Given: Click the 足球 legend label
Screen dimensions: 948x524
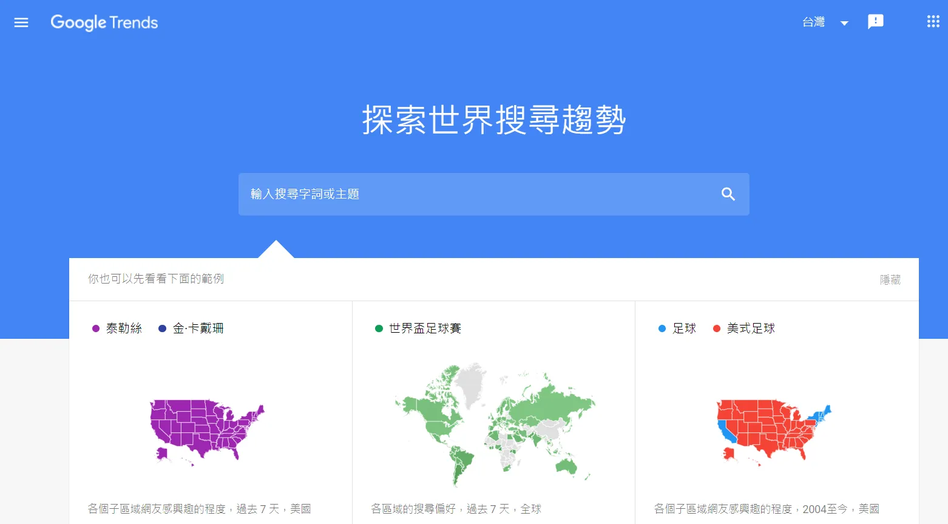Looking at the screenshot, I should pos(684,328).
